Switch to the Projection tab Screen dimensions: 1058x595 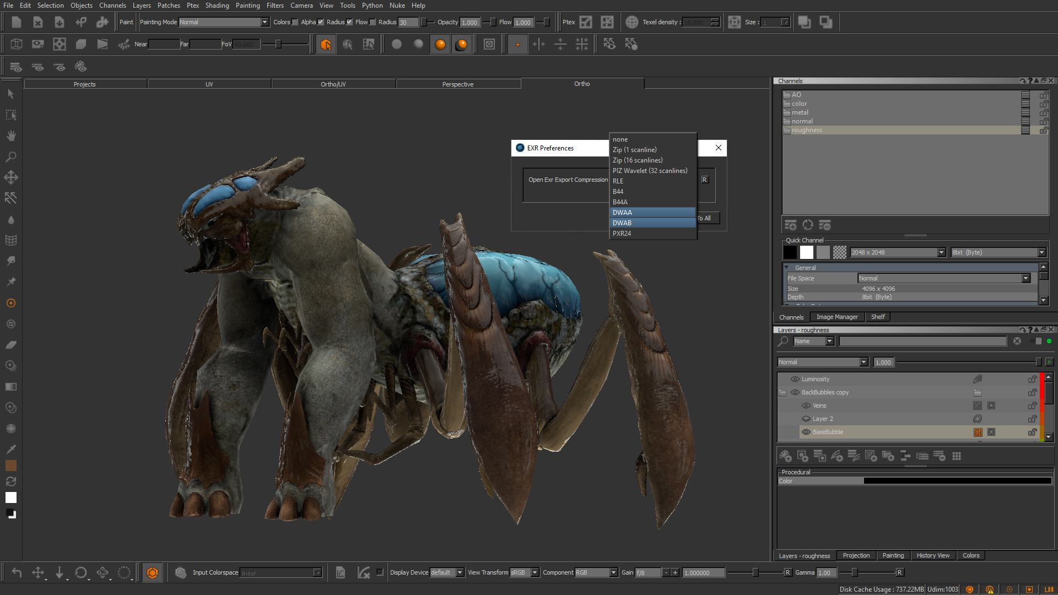click(856, 555)
